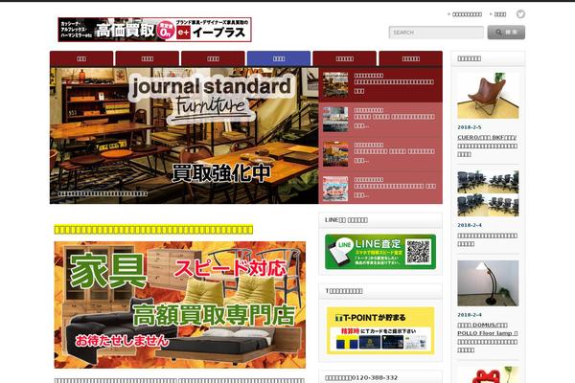This screenshot has height=383, width=575.
Task: Click the green LINE査定 banner
Action: 380,252
